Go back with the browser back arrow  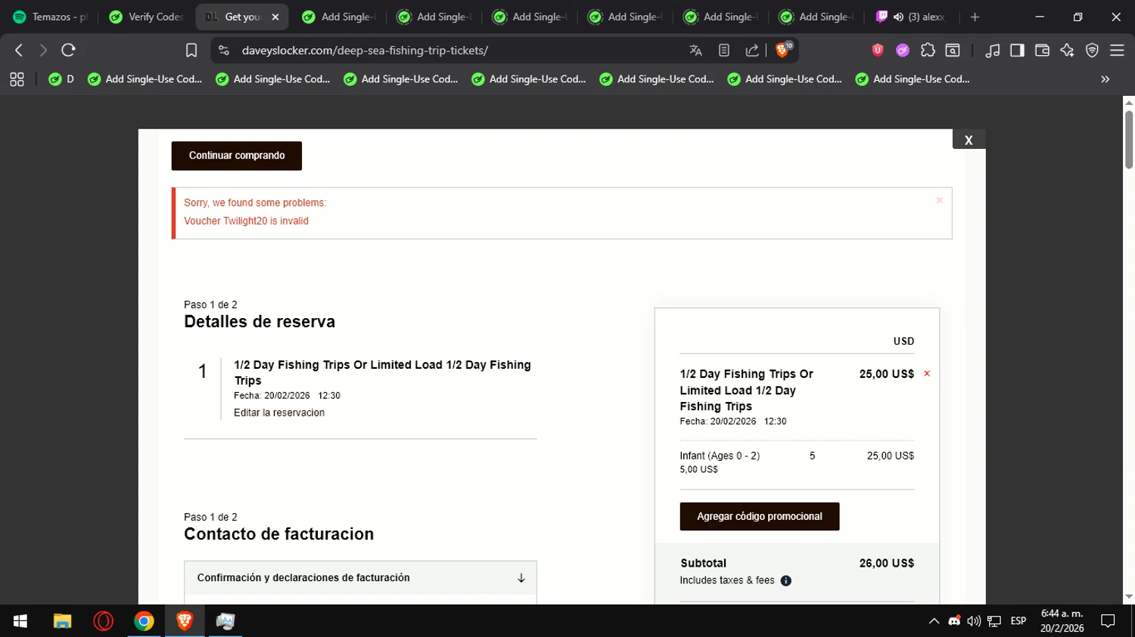(19, 50)
